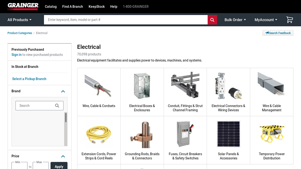Click Solar Panels & Accessories label
Screen dimensions: 301x169
coord(228,156)
